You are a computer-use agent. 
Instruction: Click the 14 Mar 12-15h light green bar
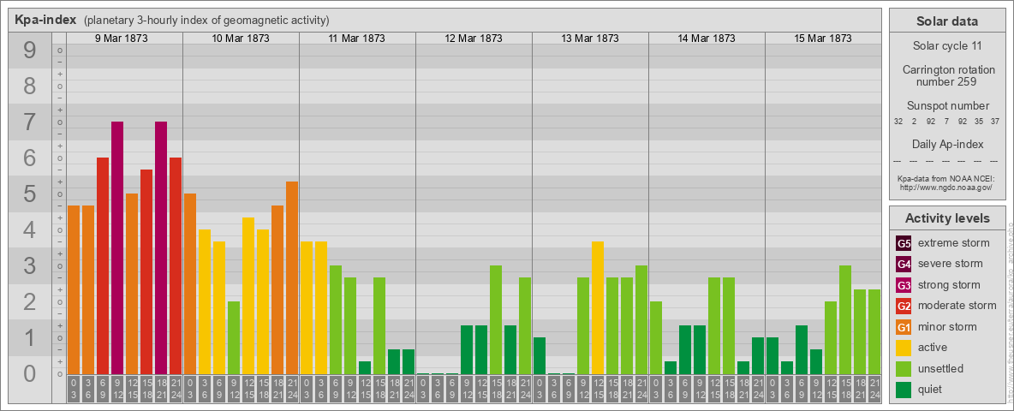point(714,326)
